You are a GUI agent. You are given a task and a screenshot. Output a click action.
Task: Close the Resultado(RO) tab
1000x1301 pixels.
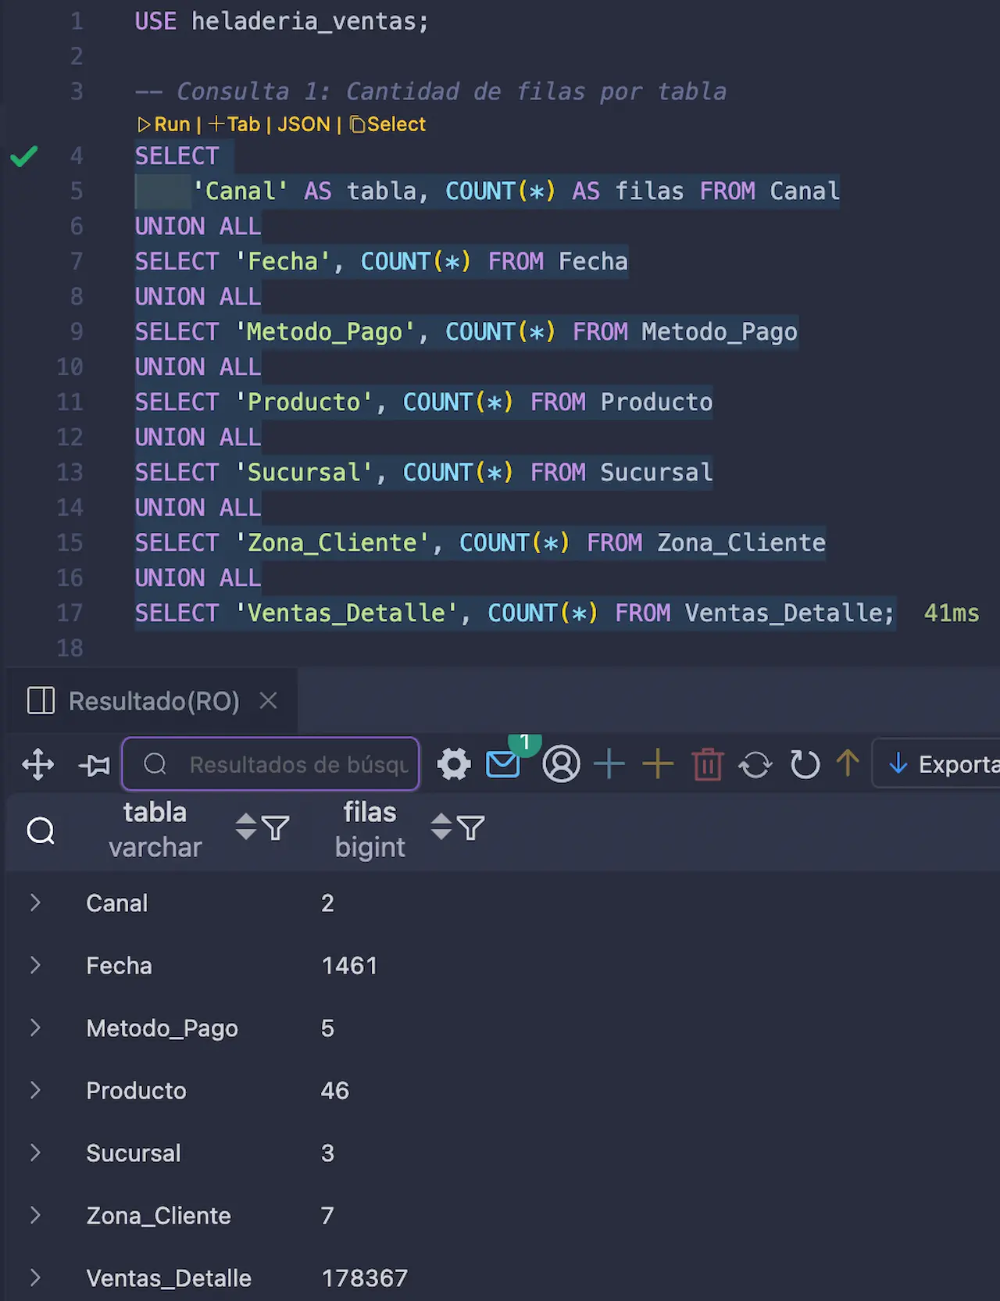click(x=268, y=700)
